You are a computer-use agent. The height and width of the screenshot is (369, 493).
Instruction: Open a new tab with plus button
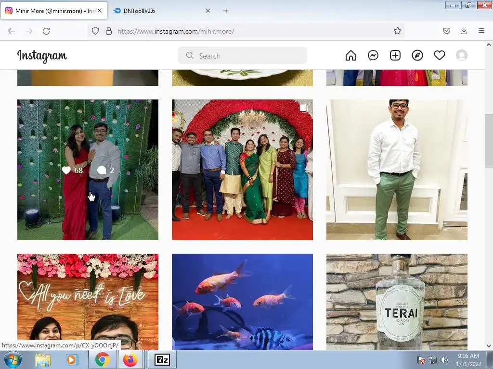click(x=226, y=11)
